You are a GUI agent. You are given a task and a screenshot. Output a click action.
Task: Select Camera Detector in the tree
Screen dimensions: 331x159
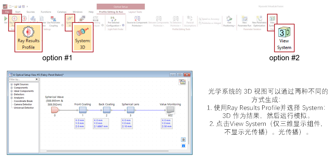[23, 104]
